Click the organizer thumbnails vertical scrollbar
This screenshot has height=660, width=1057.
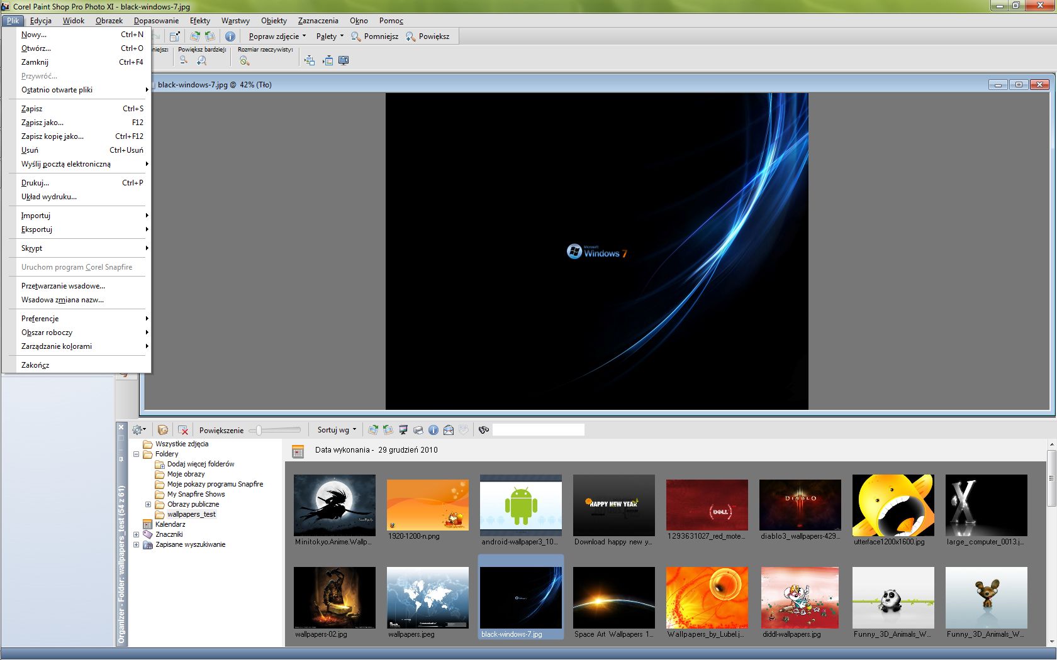coord(1051,544)
